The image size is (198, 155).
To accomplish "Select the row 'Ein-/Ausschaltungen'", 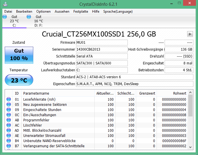I will click(96, 115).
